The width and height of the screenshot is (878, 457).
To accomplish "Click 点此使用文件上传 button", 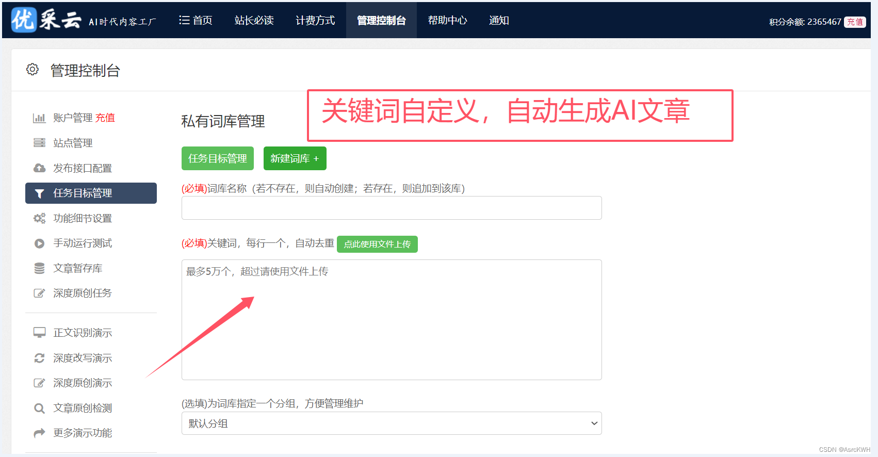I will 377,244.
